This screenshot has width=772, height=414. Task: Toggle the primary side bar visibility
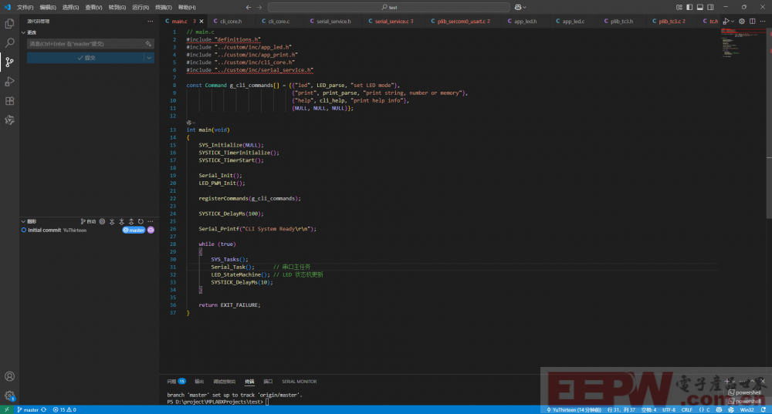click(x=689, y=8)
